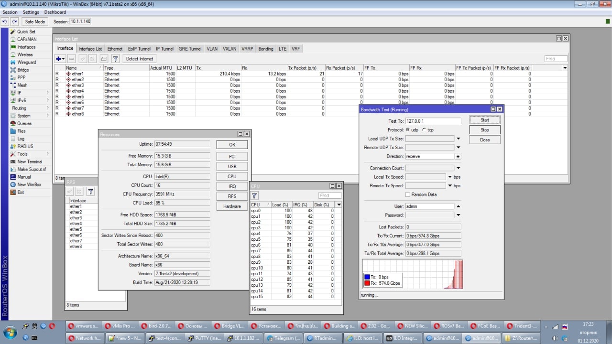
Task: Switch to the Bonding tab
Action: coord(266,49)
